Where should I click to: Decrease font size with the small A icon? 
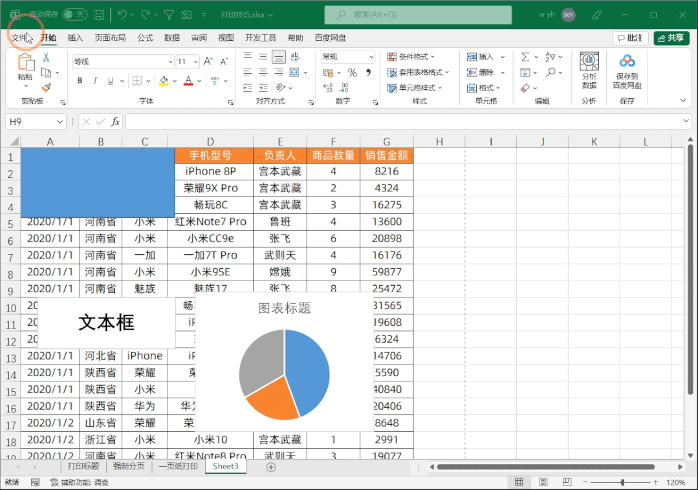224,61
